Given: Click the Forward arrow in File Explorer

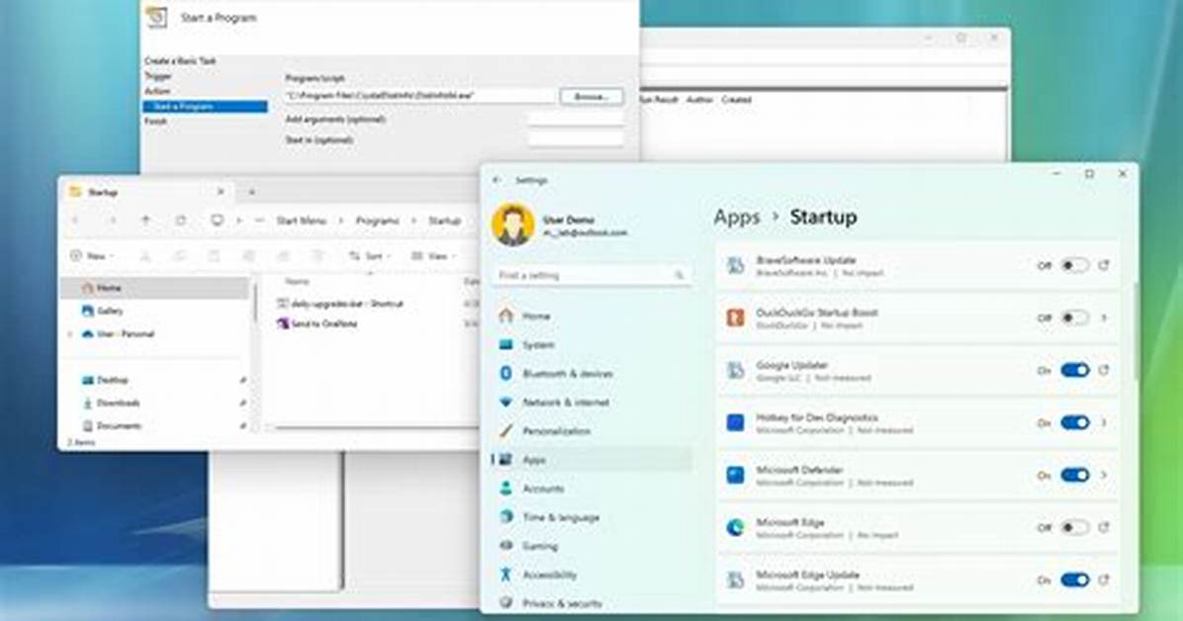Looking at the screenshot, I should (x=112, y=221).
